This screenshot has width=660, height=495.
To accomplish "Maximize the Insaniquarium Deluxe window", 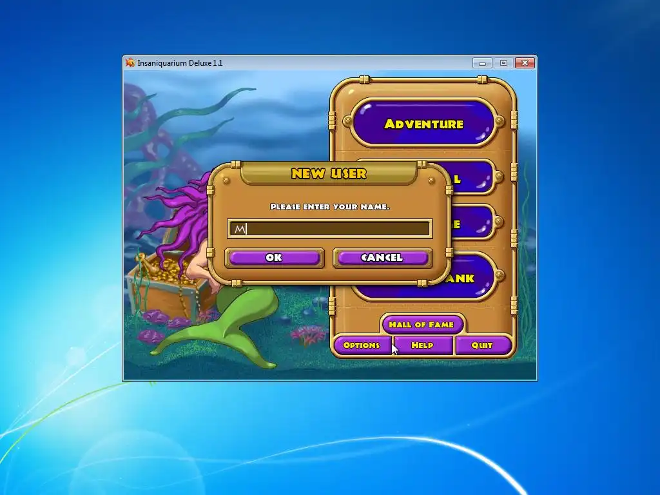I will pyautogui.click(x=503, y=63).
